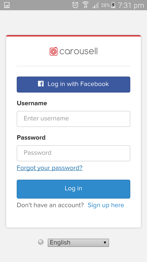Focus the Password input field
147x262 pixels.
(73, 153)
